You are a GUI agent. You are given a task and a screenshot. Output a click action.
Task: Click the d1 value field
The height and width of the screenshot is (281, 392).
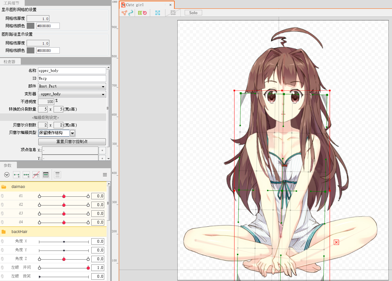pyautogui.click(x=98, y=196)
